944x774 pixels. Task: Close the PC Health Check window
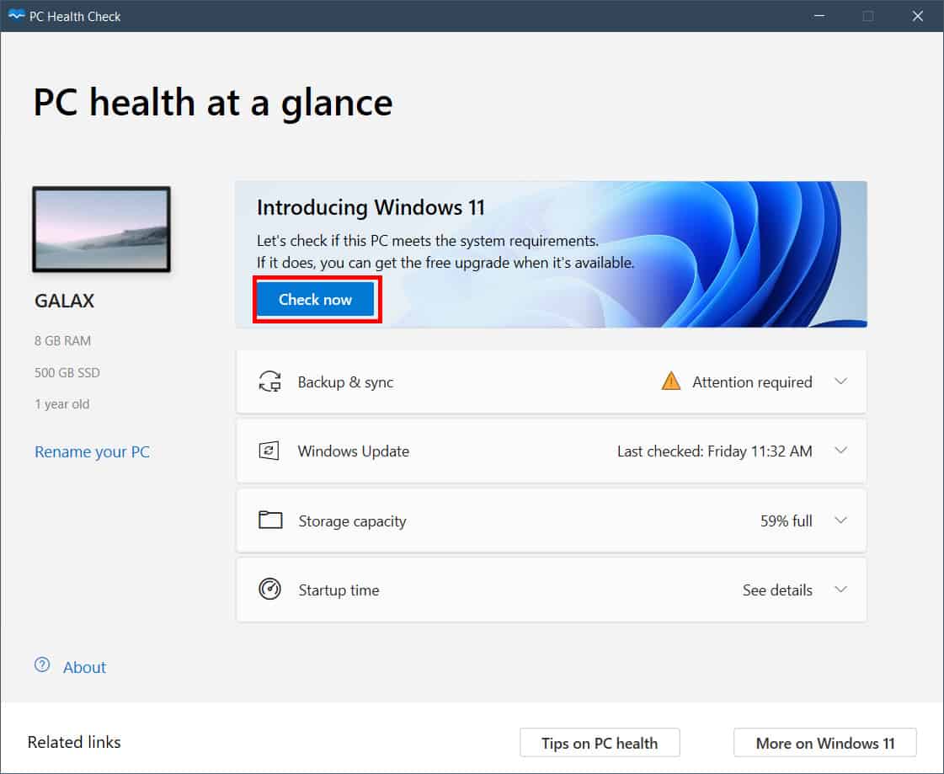(x=918, y=16)
